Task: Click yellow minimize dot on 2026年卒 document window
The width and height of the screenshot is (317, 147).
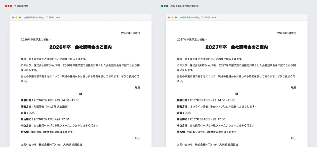Action: point(16,17)
